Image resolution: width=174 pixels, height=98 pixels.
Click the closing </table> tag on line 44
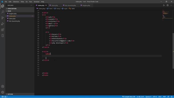point(45,47)
